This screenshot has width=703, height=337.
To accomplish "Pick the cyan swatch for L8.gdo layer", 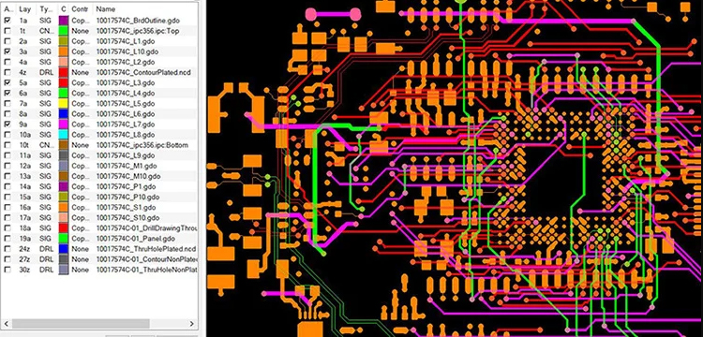I will coord(64,135).
